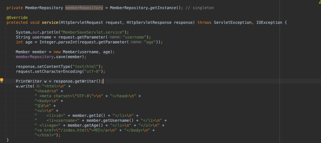Click the memberRepository.save(member) call

tap(50, 57)
